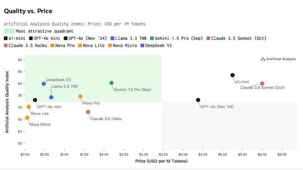Click the Artificial Analysis logo icon
Image resolution: width=303 pixels, height=170 pixels.
[263, 59]
